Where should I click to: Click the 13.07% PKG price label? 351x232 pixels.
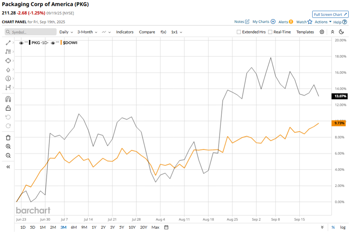click(x=339, y=96)
